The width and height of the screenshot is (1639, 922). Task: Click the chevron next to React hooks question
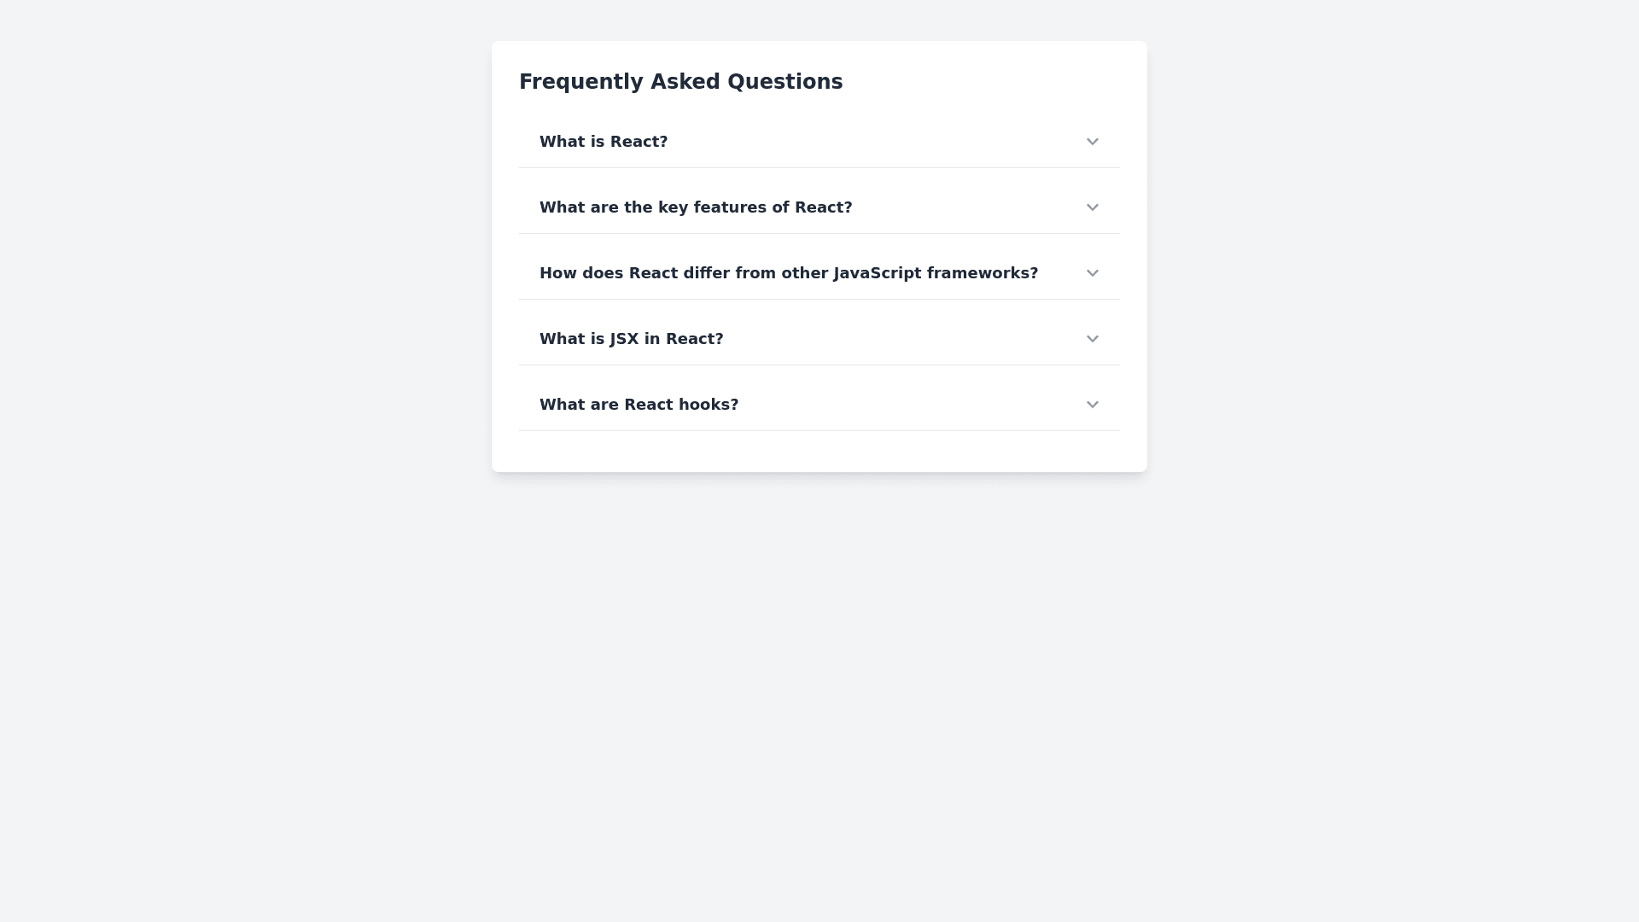click(1092, 405)
